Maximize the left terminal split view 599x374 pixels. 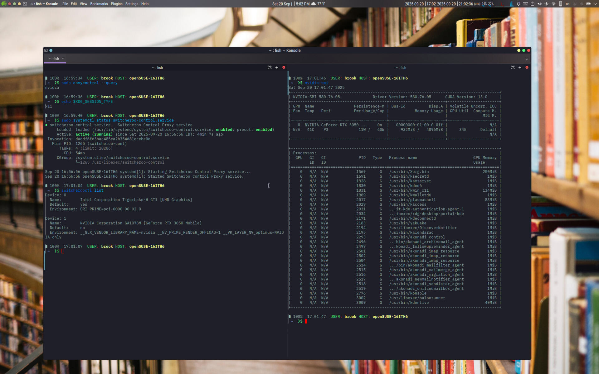[270, 67]
